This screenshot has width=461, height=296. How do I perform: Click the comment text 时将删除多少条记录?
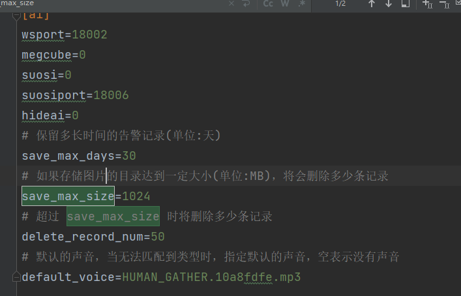(220, 216)
